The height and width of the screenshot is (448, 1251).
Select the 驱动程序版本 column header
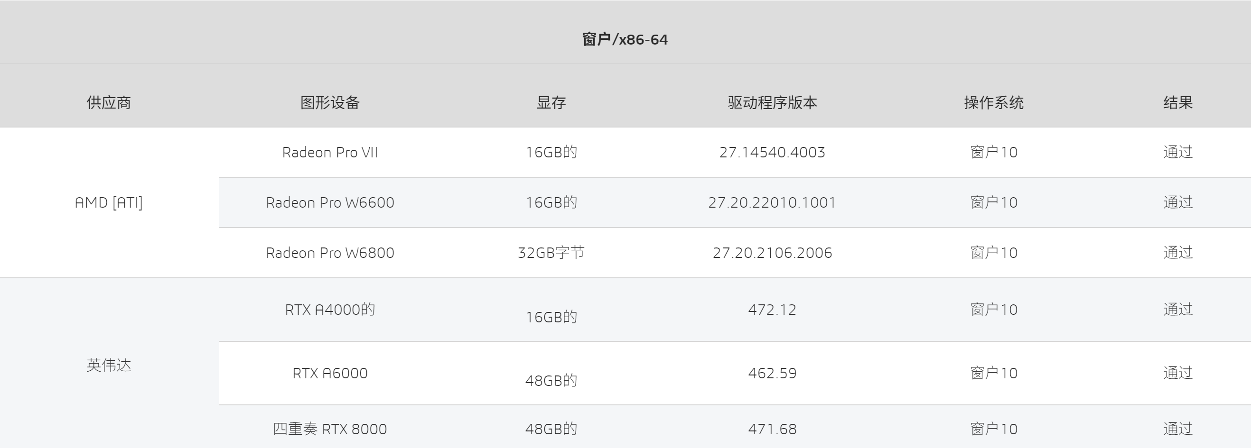pyautogui.click(x=772, y=102)
